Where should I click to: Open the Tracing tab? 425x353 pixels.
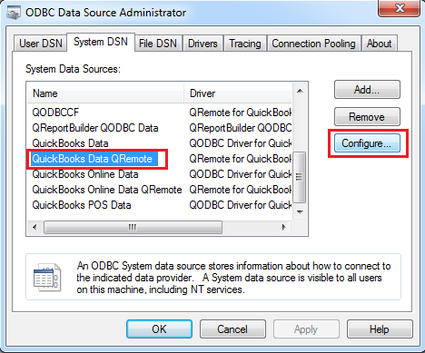pyautogui.click(x=245, y=44)
